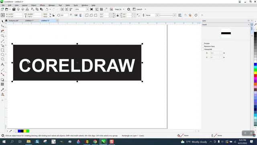Select the Freehand drawing tool
The width and height of the screenshot is (257, 145).
tap(2, 41)
